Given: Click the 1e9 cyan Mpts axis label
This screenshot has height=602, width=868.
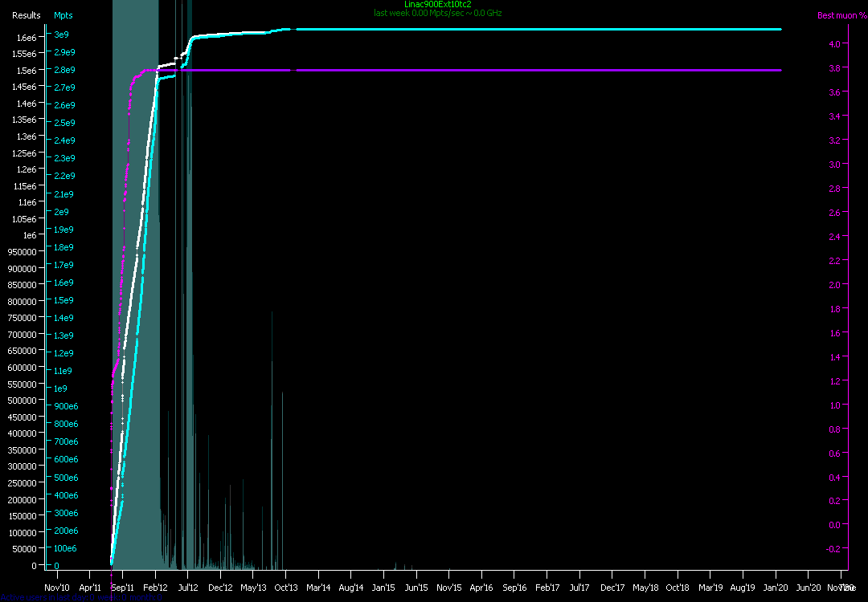Looking at the screenshot, I should pyautogui.click(x=62, y=388).
